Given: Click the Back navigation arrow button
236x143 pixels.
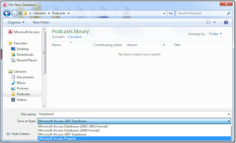Looking at the screenshot, I should (x=7, y=13).
